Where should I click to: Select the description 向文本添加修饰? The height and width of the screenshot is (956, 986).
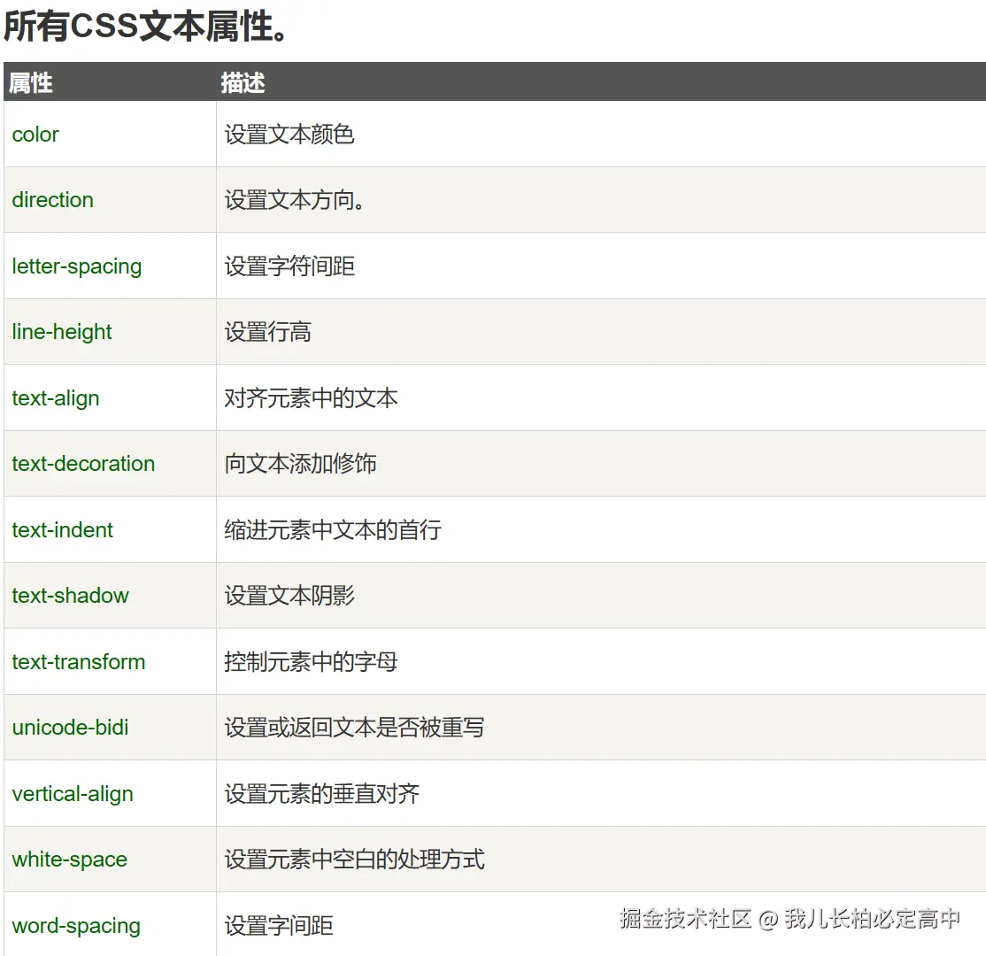(x=301, y=464)
